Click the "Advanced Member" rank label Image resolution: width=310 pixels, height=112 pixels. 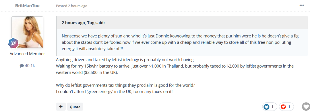pyautogui.click(x=27, y=54)
